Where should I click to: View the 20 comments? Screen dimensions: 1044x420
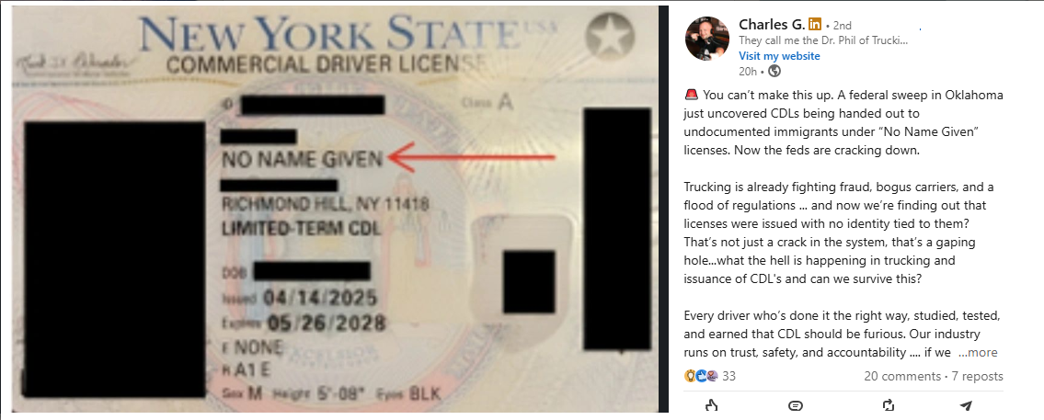coord(902,376)
